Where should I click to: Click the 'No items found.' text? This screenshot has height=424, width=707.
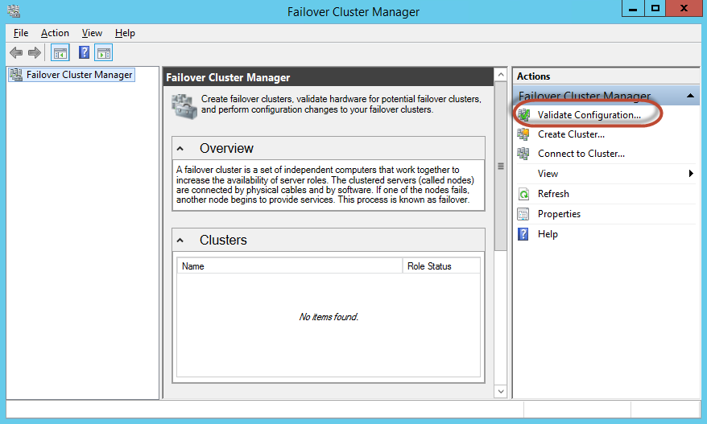click(x=329, y=317)
